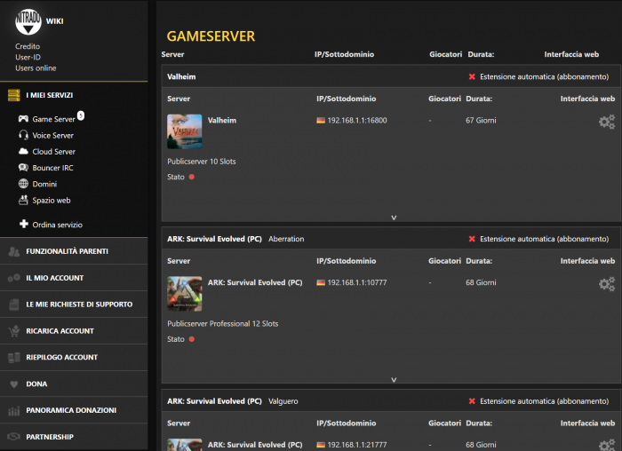Open RICARICA ACCOUNT menu

[x=60, y=331]
